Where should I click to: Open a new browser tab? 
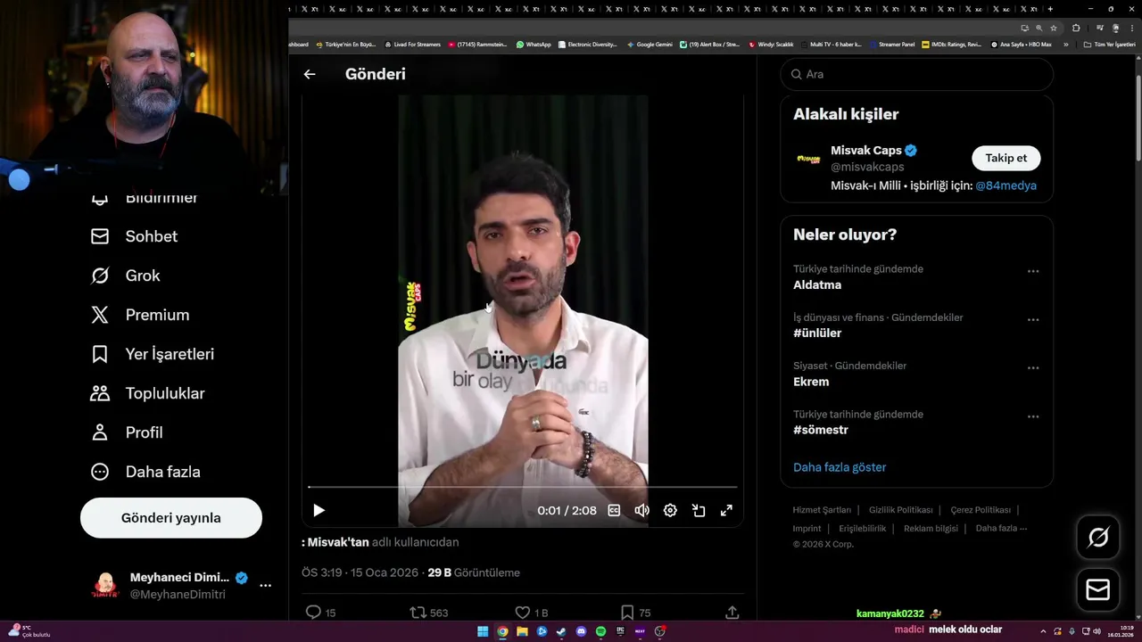pyautogui.click(x=1050, y=9)
